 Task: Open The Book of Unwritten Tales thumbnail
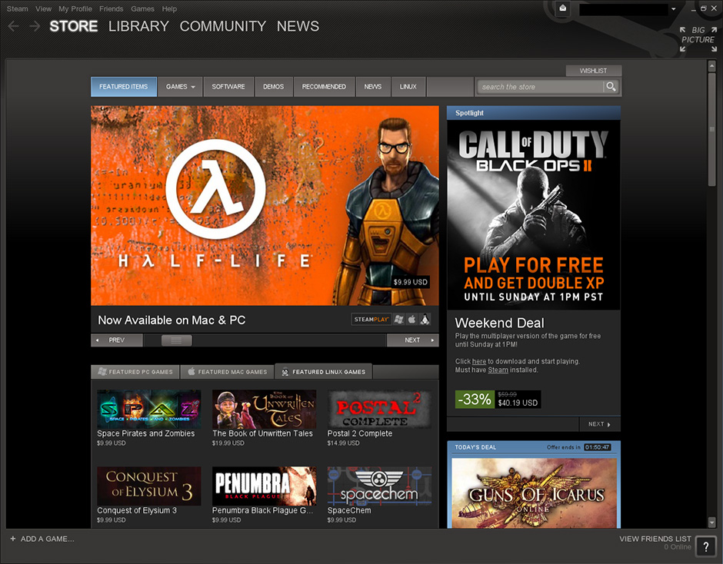tap(265, 410)
